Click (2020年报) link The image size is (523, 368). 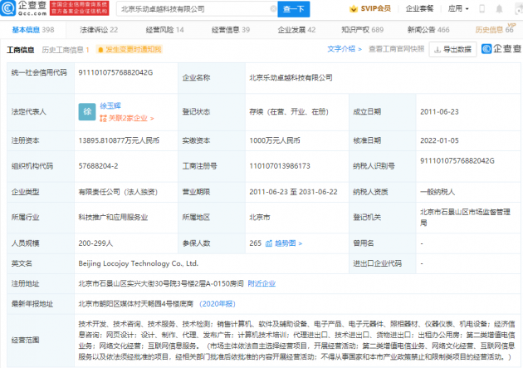click(x=218, y=304)
